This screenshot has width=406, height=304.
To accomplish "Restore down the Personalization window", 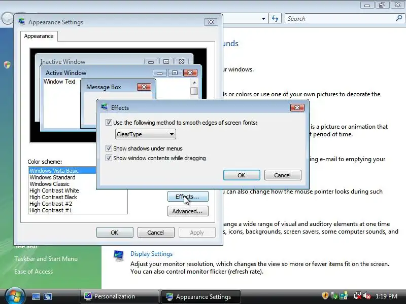I will click(x=382, y=5).
